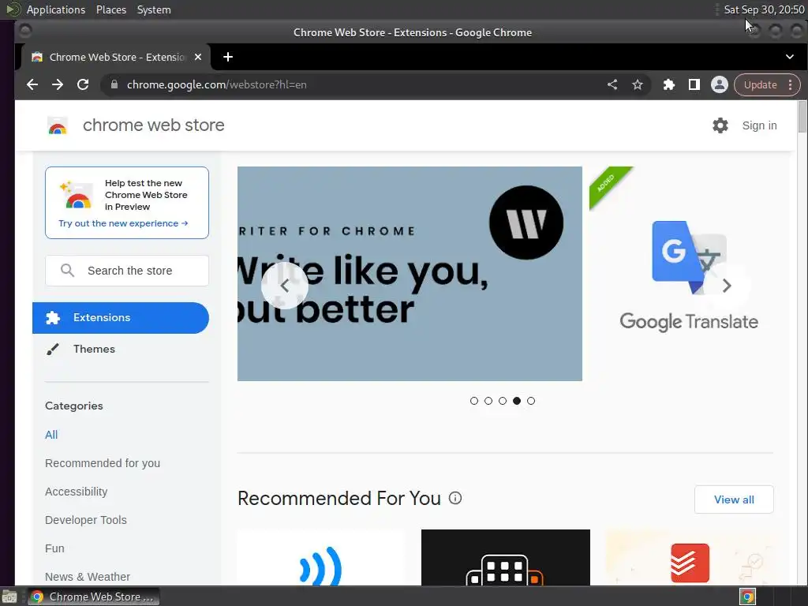Click the Update button in toolbar
The width and height of the screenshot is (808, 606).
pyautogui.click(x=760, y=84)
